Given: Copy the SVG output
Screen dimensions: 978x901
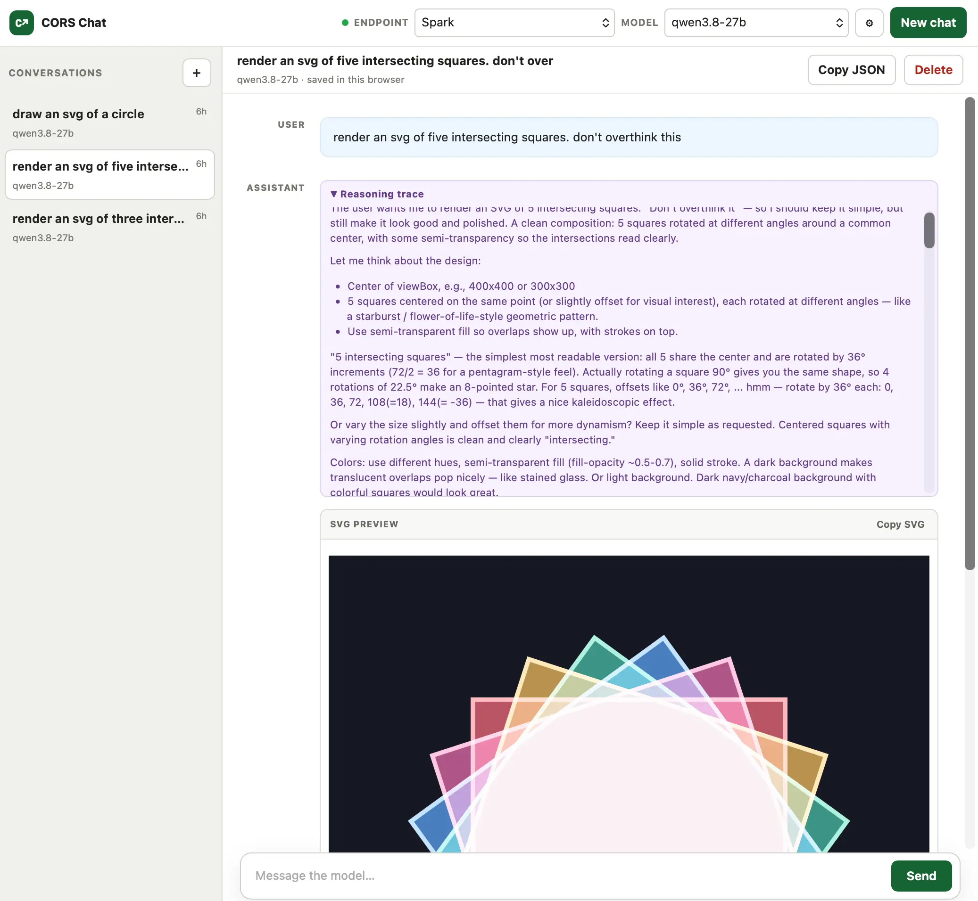Looking at the screenshot, I should coord(900,524).
